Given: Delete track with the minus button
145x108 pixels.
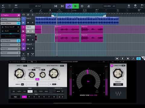Looking at the screenshot, I should [x=23, y=54].
